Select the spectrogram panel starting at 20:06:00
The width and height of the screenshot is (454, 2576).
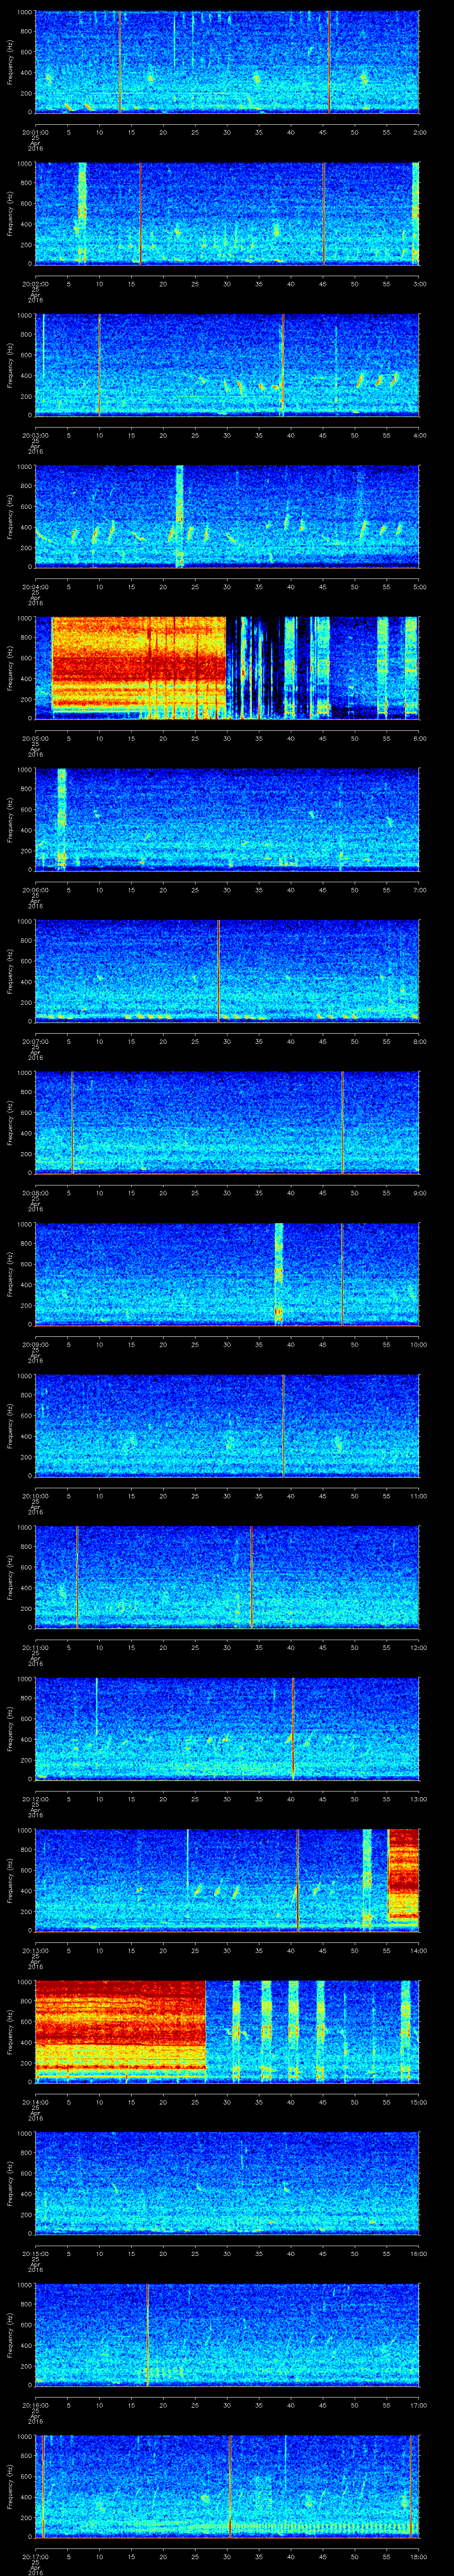(227, 819)
